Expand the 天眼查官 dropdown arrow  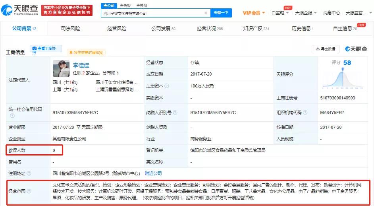click(370, 13)
